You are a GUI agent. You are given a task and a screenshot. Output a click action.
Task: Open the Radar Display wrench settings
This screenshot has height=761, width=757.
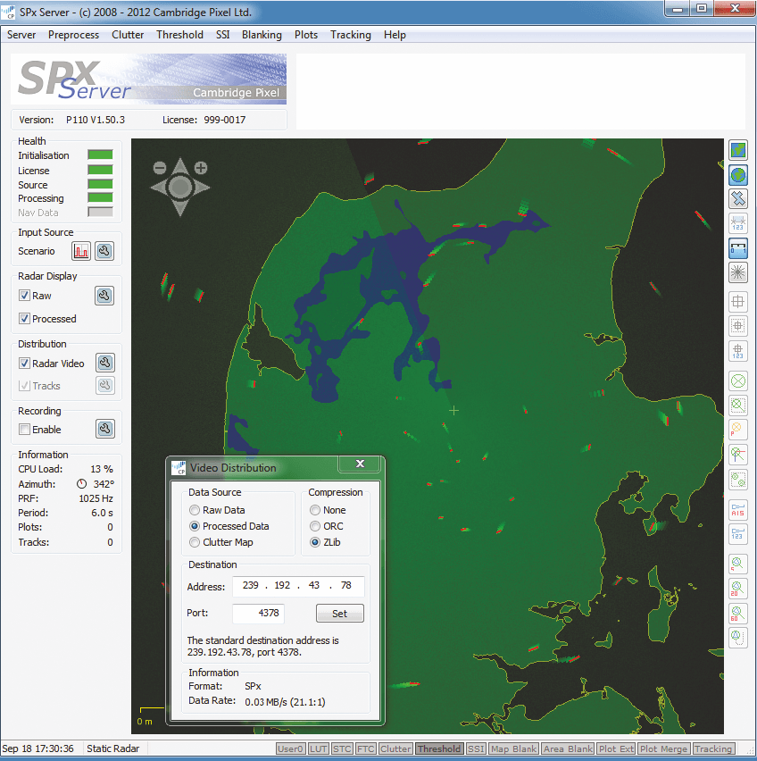(x=104, y=296)
